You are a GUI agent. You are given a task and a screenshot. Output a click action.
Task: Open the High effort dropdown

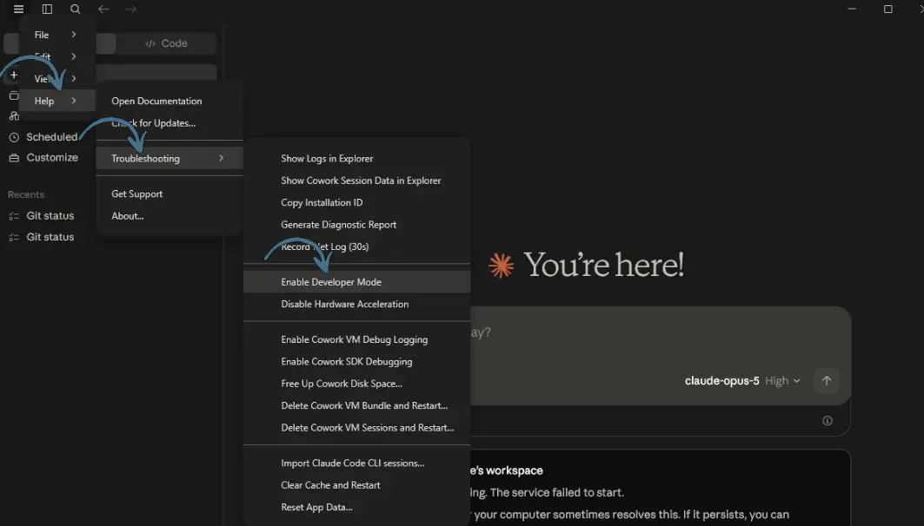[x=782, y=381]
